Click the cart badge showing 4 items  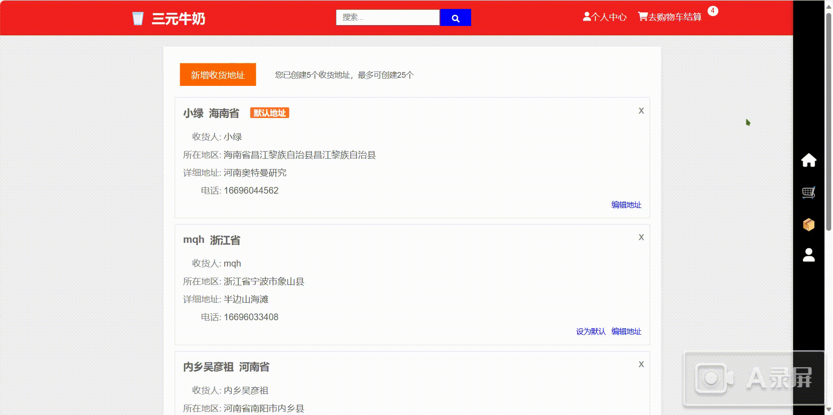point(713,11)
